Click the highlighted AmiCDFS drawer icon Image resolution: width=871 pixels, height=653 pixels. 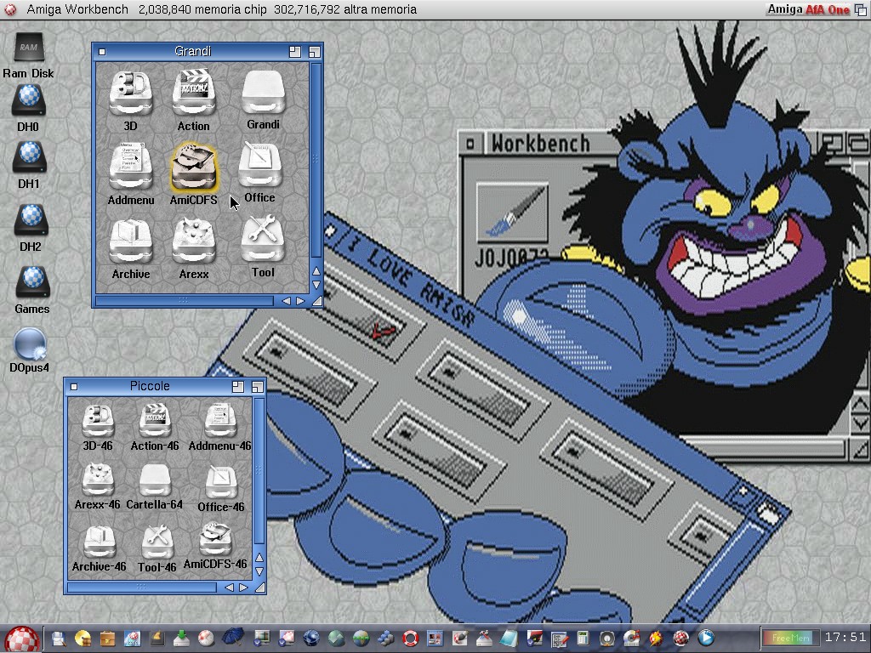193,167
